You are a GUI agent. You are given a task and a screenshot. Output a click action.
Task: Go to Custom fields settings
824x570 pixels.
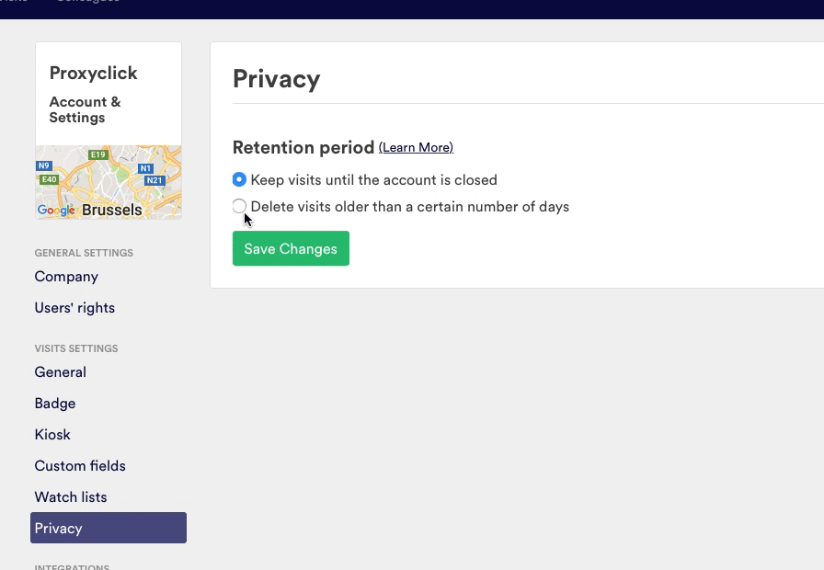pos(80,466)
